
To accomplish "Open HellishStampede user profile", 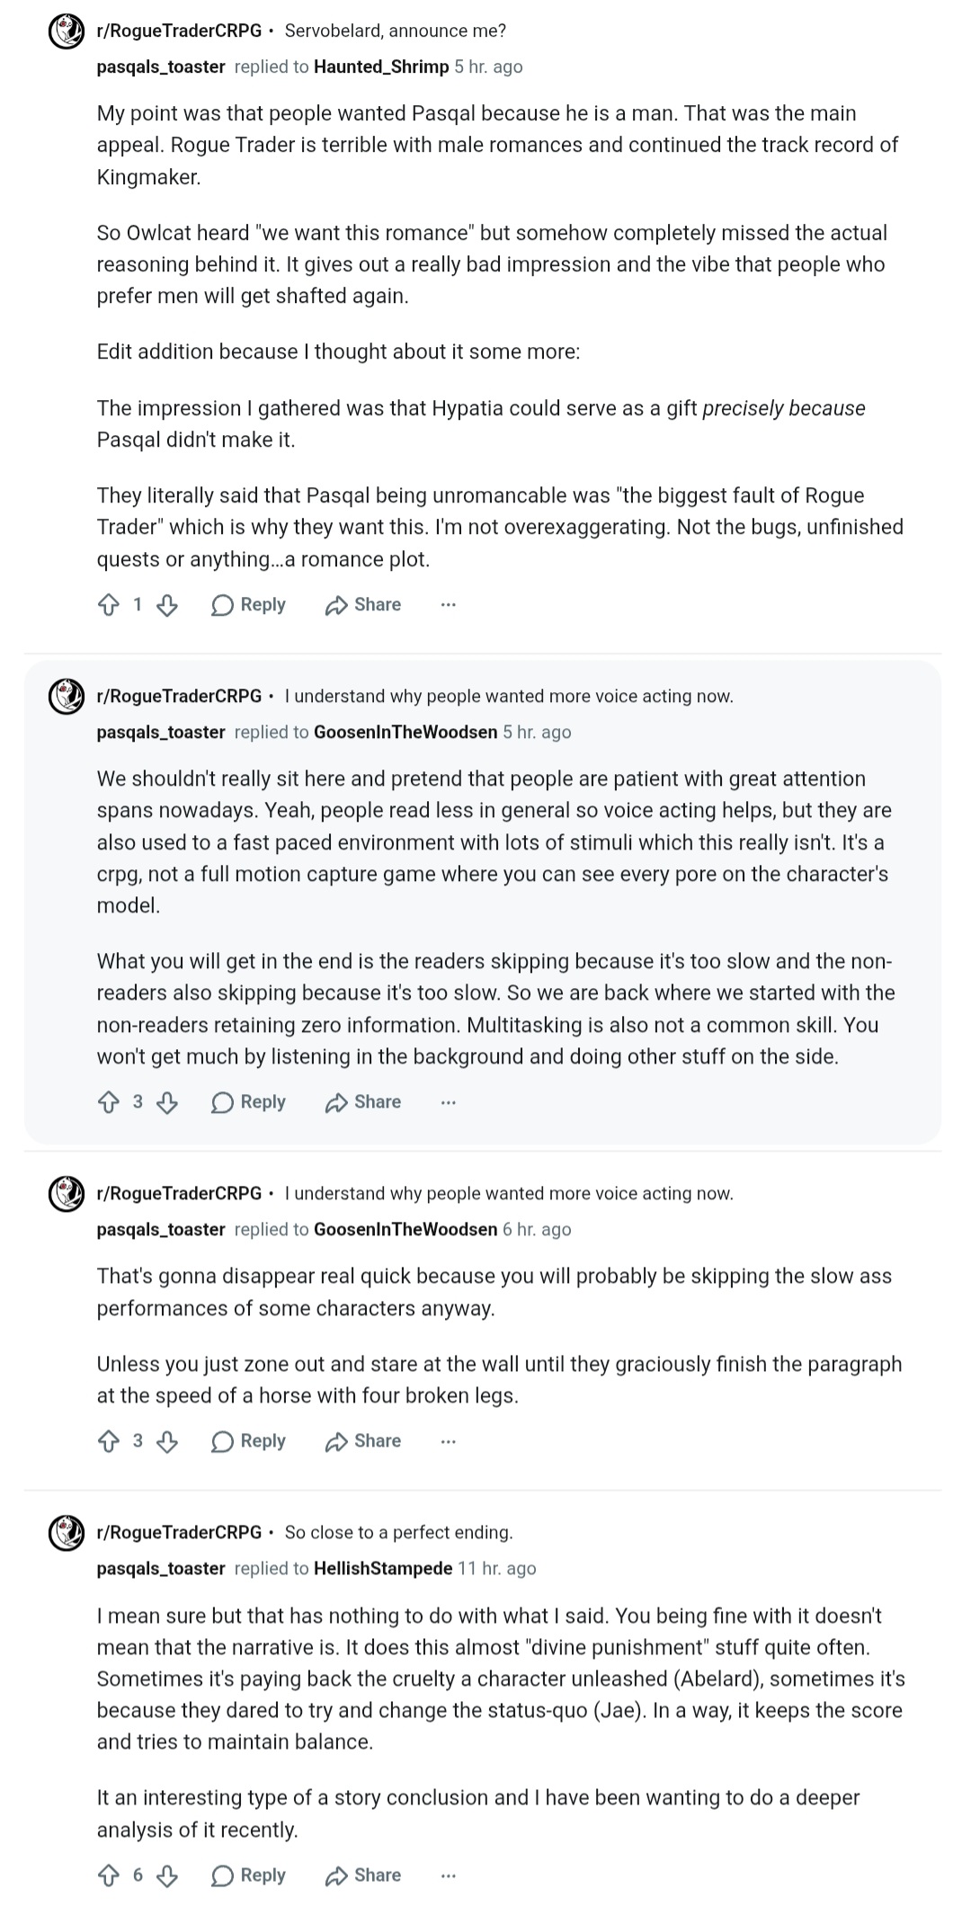I will (383, 1569).
